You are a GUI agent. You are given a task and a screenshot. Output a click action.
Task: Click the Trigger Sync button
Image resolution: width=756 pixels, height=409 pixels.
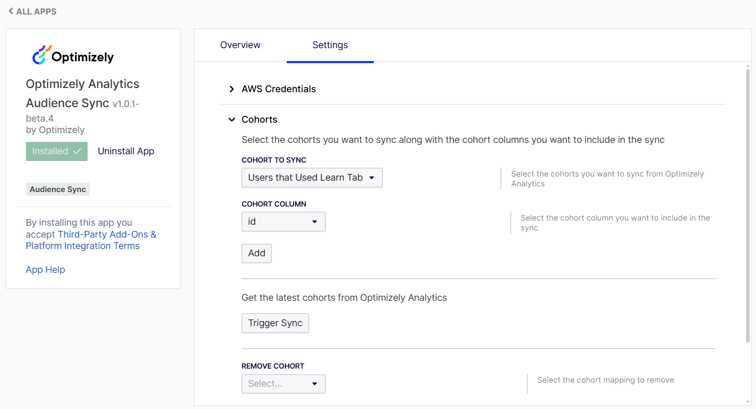[275, 323]
